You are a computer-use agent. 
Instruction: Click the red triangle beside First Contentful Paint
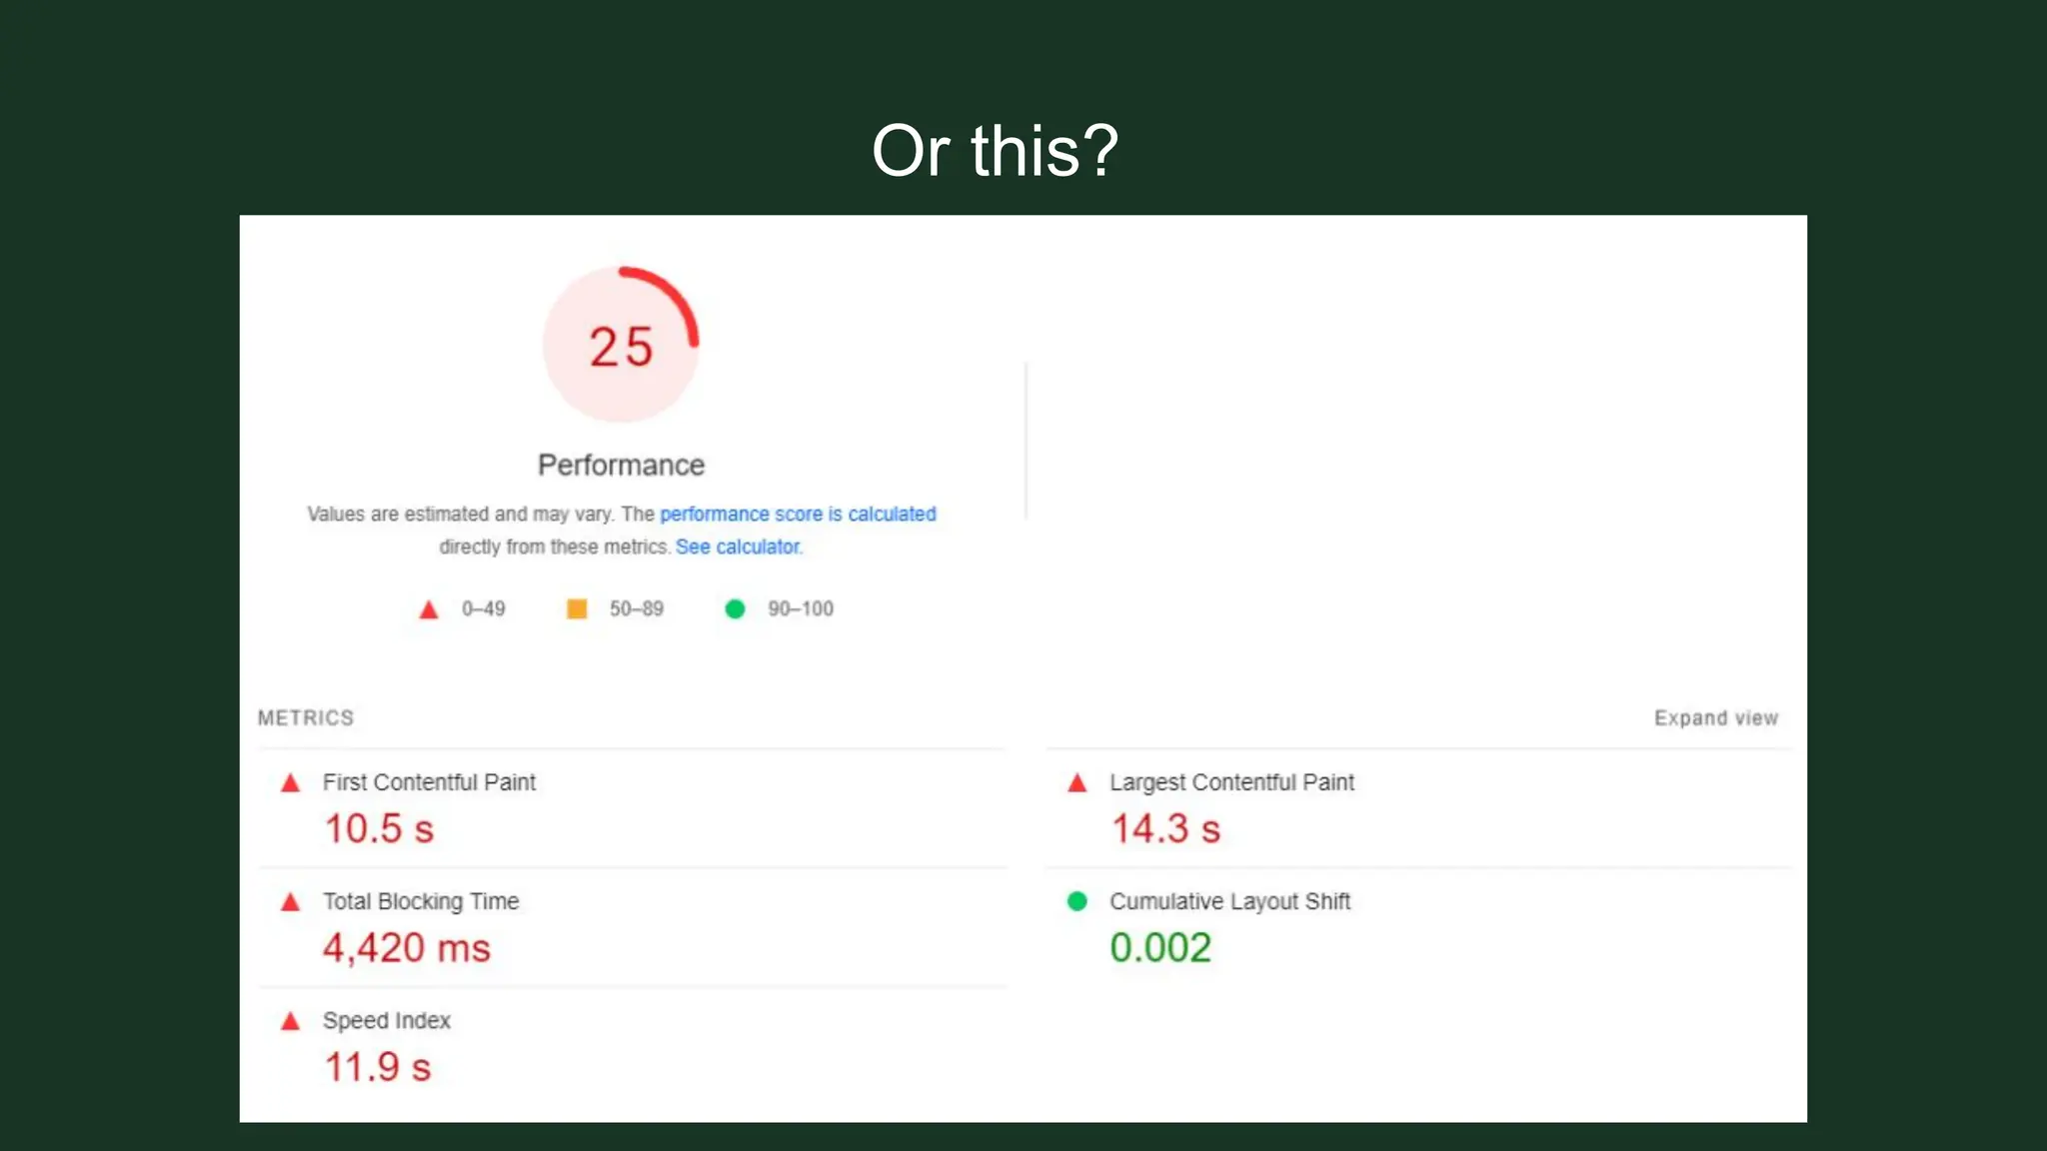(291, 783)
